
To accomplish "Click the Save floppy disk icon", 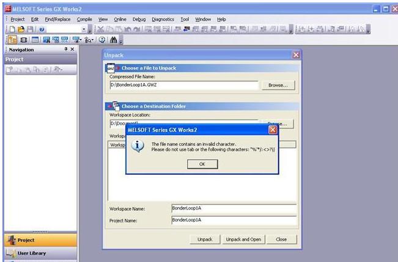I will (x=30, y=29).
